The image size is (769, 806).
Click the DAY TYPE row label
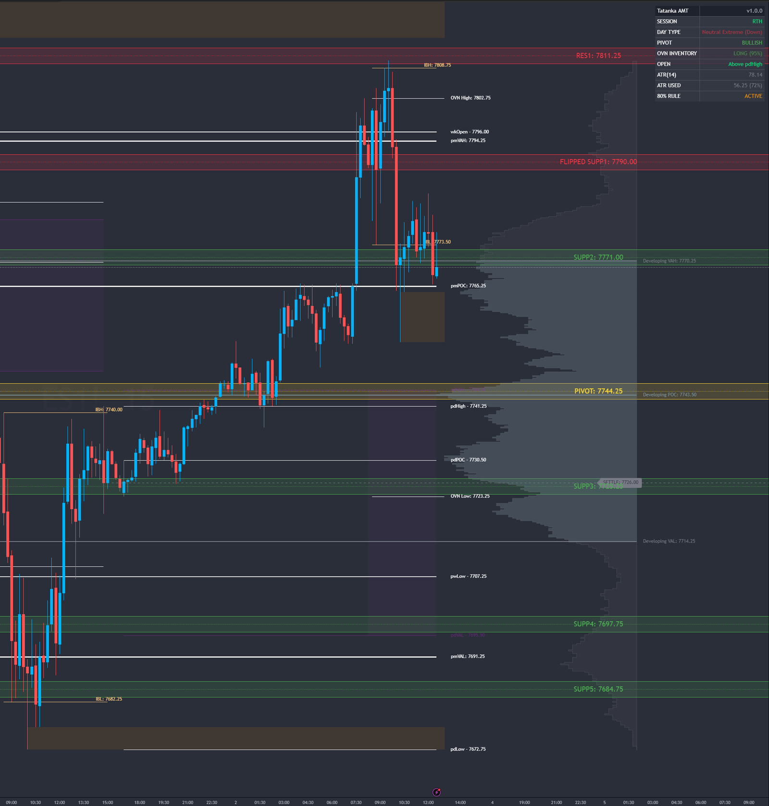tap(669, 32)
